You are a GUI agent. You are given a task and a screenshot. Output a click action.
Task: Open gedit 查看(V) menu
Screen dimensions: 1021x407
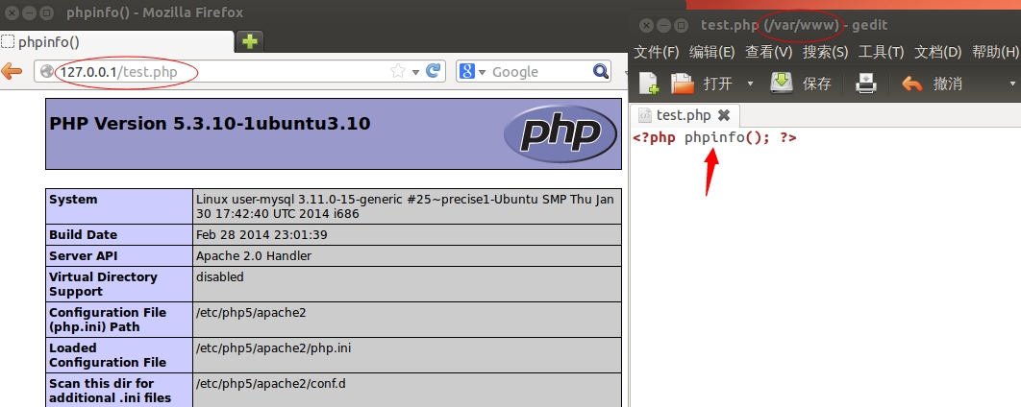[769, 52]
